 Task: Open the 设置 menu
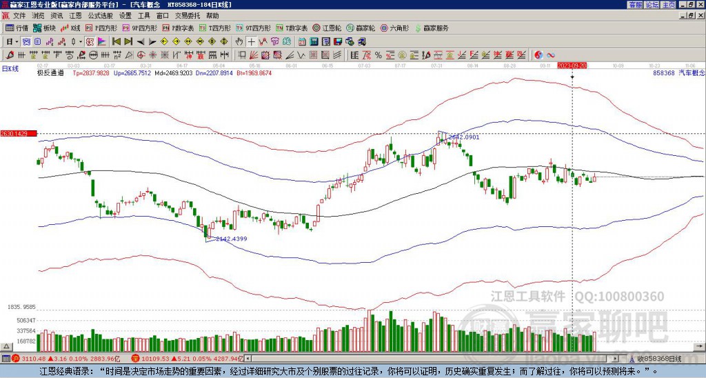(125, 16)
